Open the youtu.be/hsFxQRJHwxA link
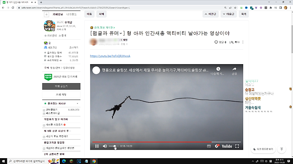Image resolution: width=293 pixels, height=164 pixels. [x=110, y=56]
